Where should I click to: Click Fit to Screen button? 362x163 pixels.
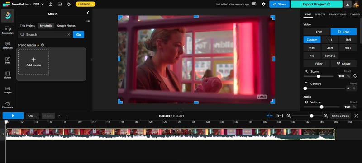(340, 116)
